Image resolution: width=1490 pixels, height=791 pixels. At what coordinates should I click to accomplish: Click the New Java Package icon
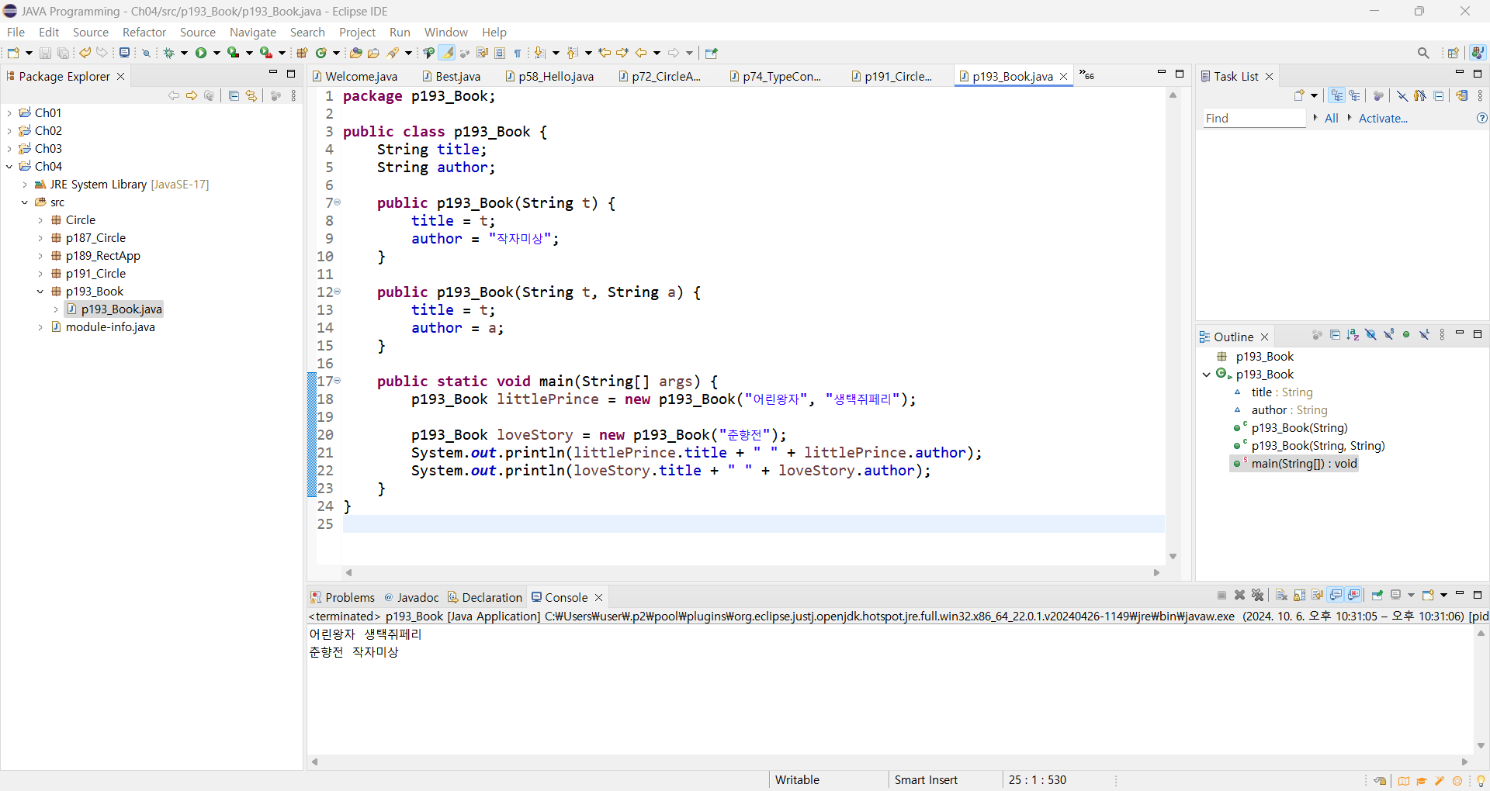[x=302, y=53]
